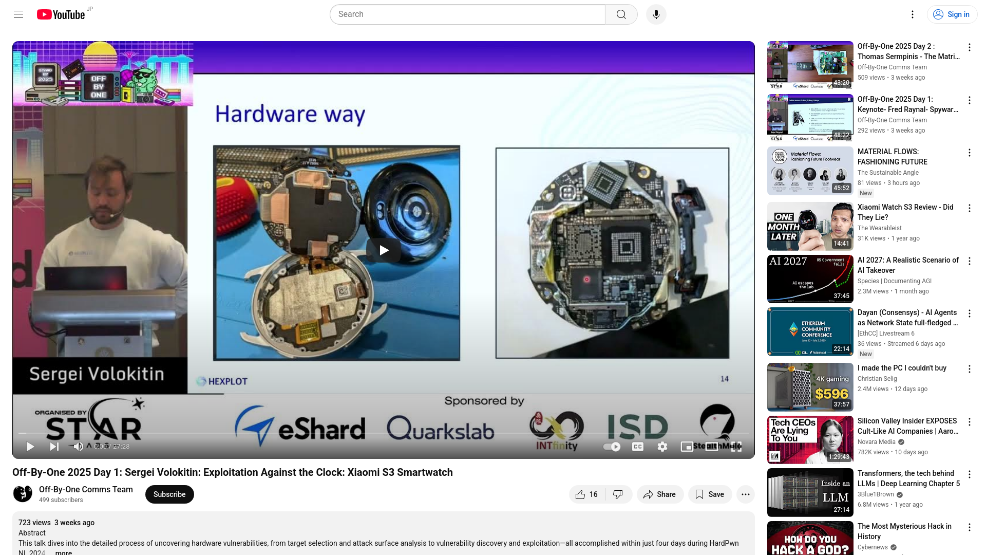
Task: Open more actions ellipsis under video
Action: [x=746, y=494]
